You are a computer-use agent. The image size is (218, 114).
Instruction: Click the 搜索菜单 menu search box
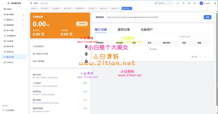(163, 3)
